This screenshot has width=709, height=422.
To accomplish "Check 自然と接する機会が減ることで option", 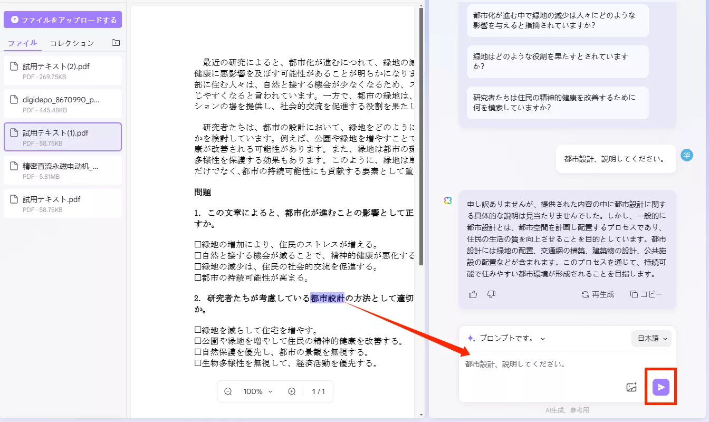I will pyautogui.click(x=198, y=255).
